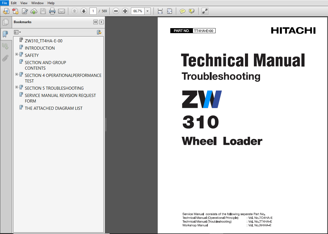This screenshot has height=234, width=328.
Task: Click the Edit/Sign document icon
Action: 25,11
